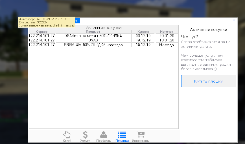The width and height of the screenshot is (245, 144).
Task: Close the purchases window with X
Action: click(234, 20)
